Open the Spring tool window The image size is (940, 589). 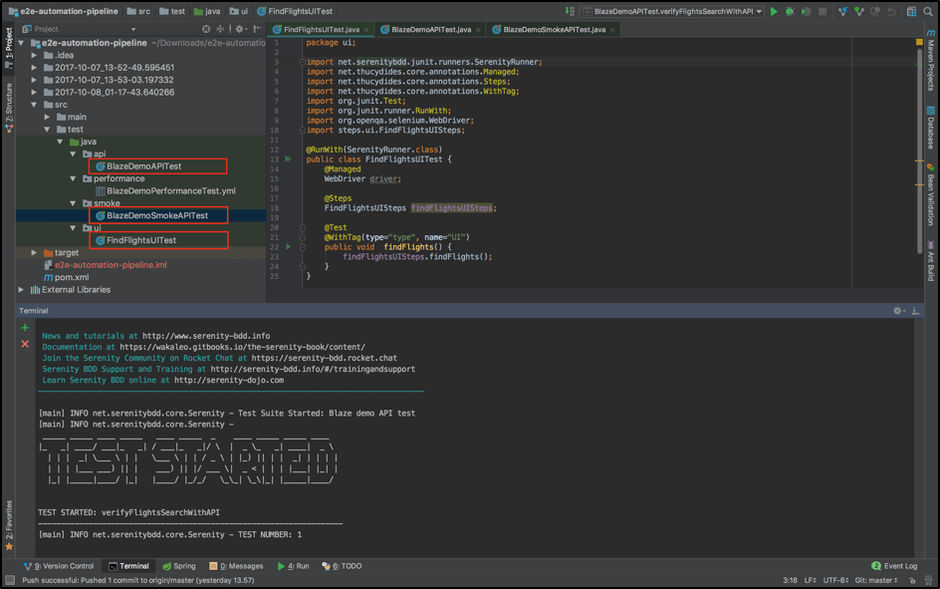(x=179, y=566)
